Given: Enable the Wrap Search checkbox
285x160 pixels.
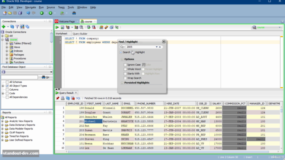Looking at the screenshot, I should coord(125,78).
